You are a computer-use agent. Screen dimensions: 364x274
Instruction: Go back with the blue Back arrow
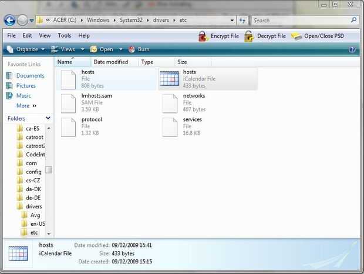point(10,20)
